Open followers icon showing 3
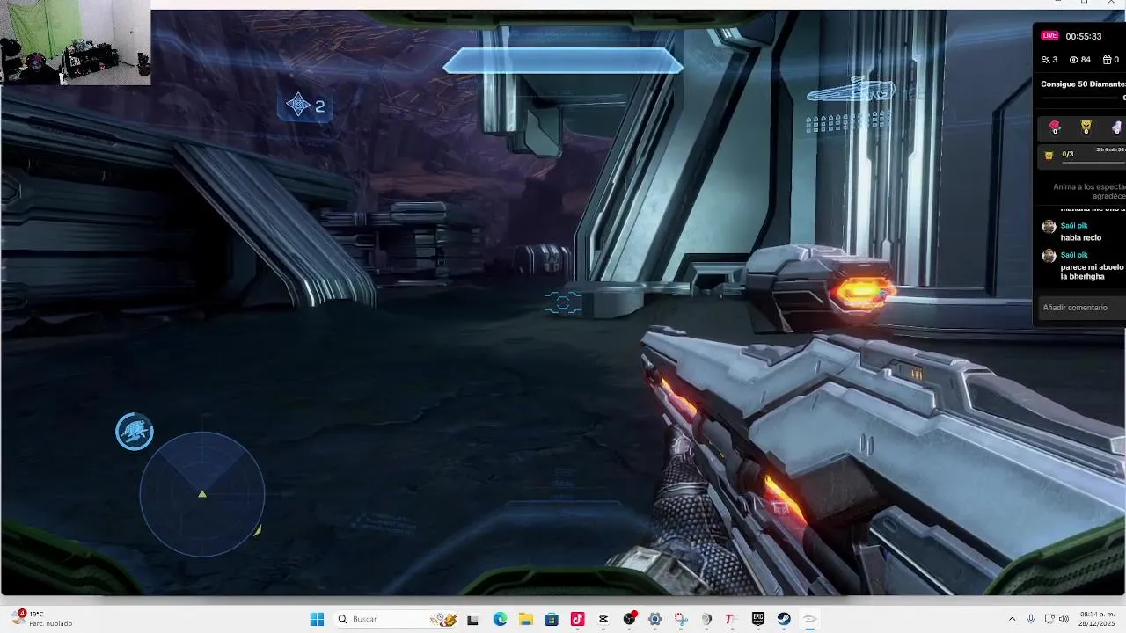 click(x=1049, y=60)
